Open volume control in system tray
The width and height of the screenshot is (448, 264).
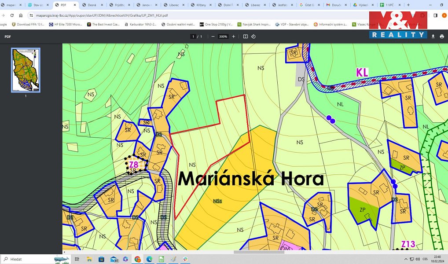[418, 259]
